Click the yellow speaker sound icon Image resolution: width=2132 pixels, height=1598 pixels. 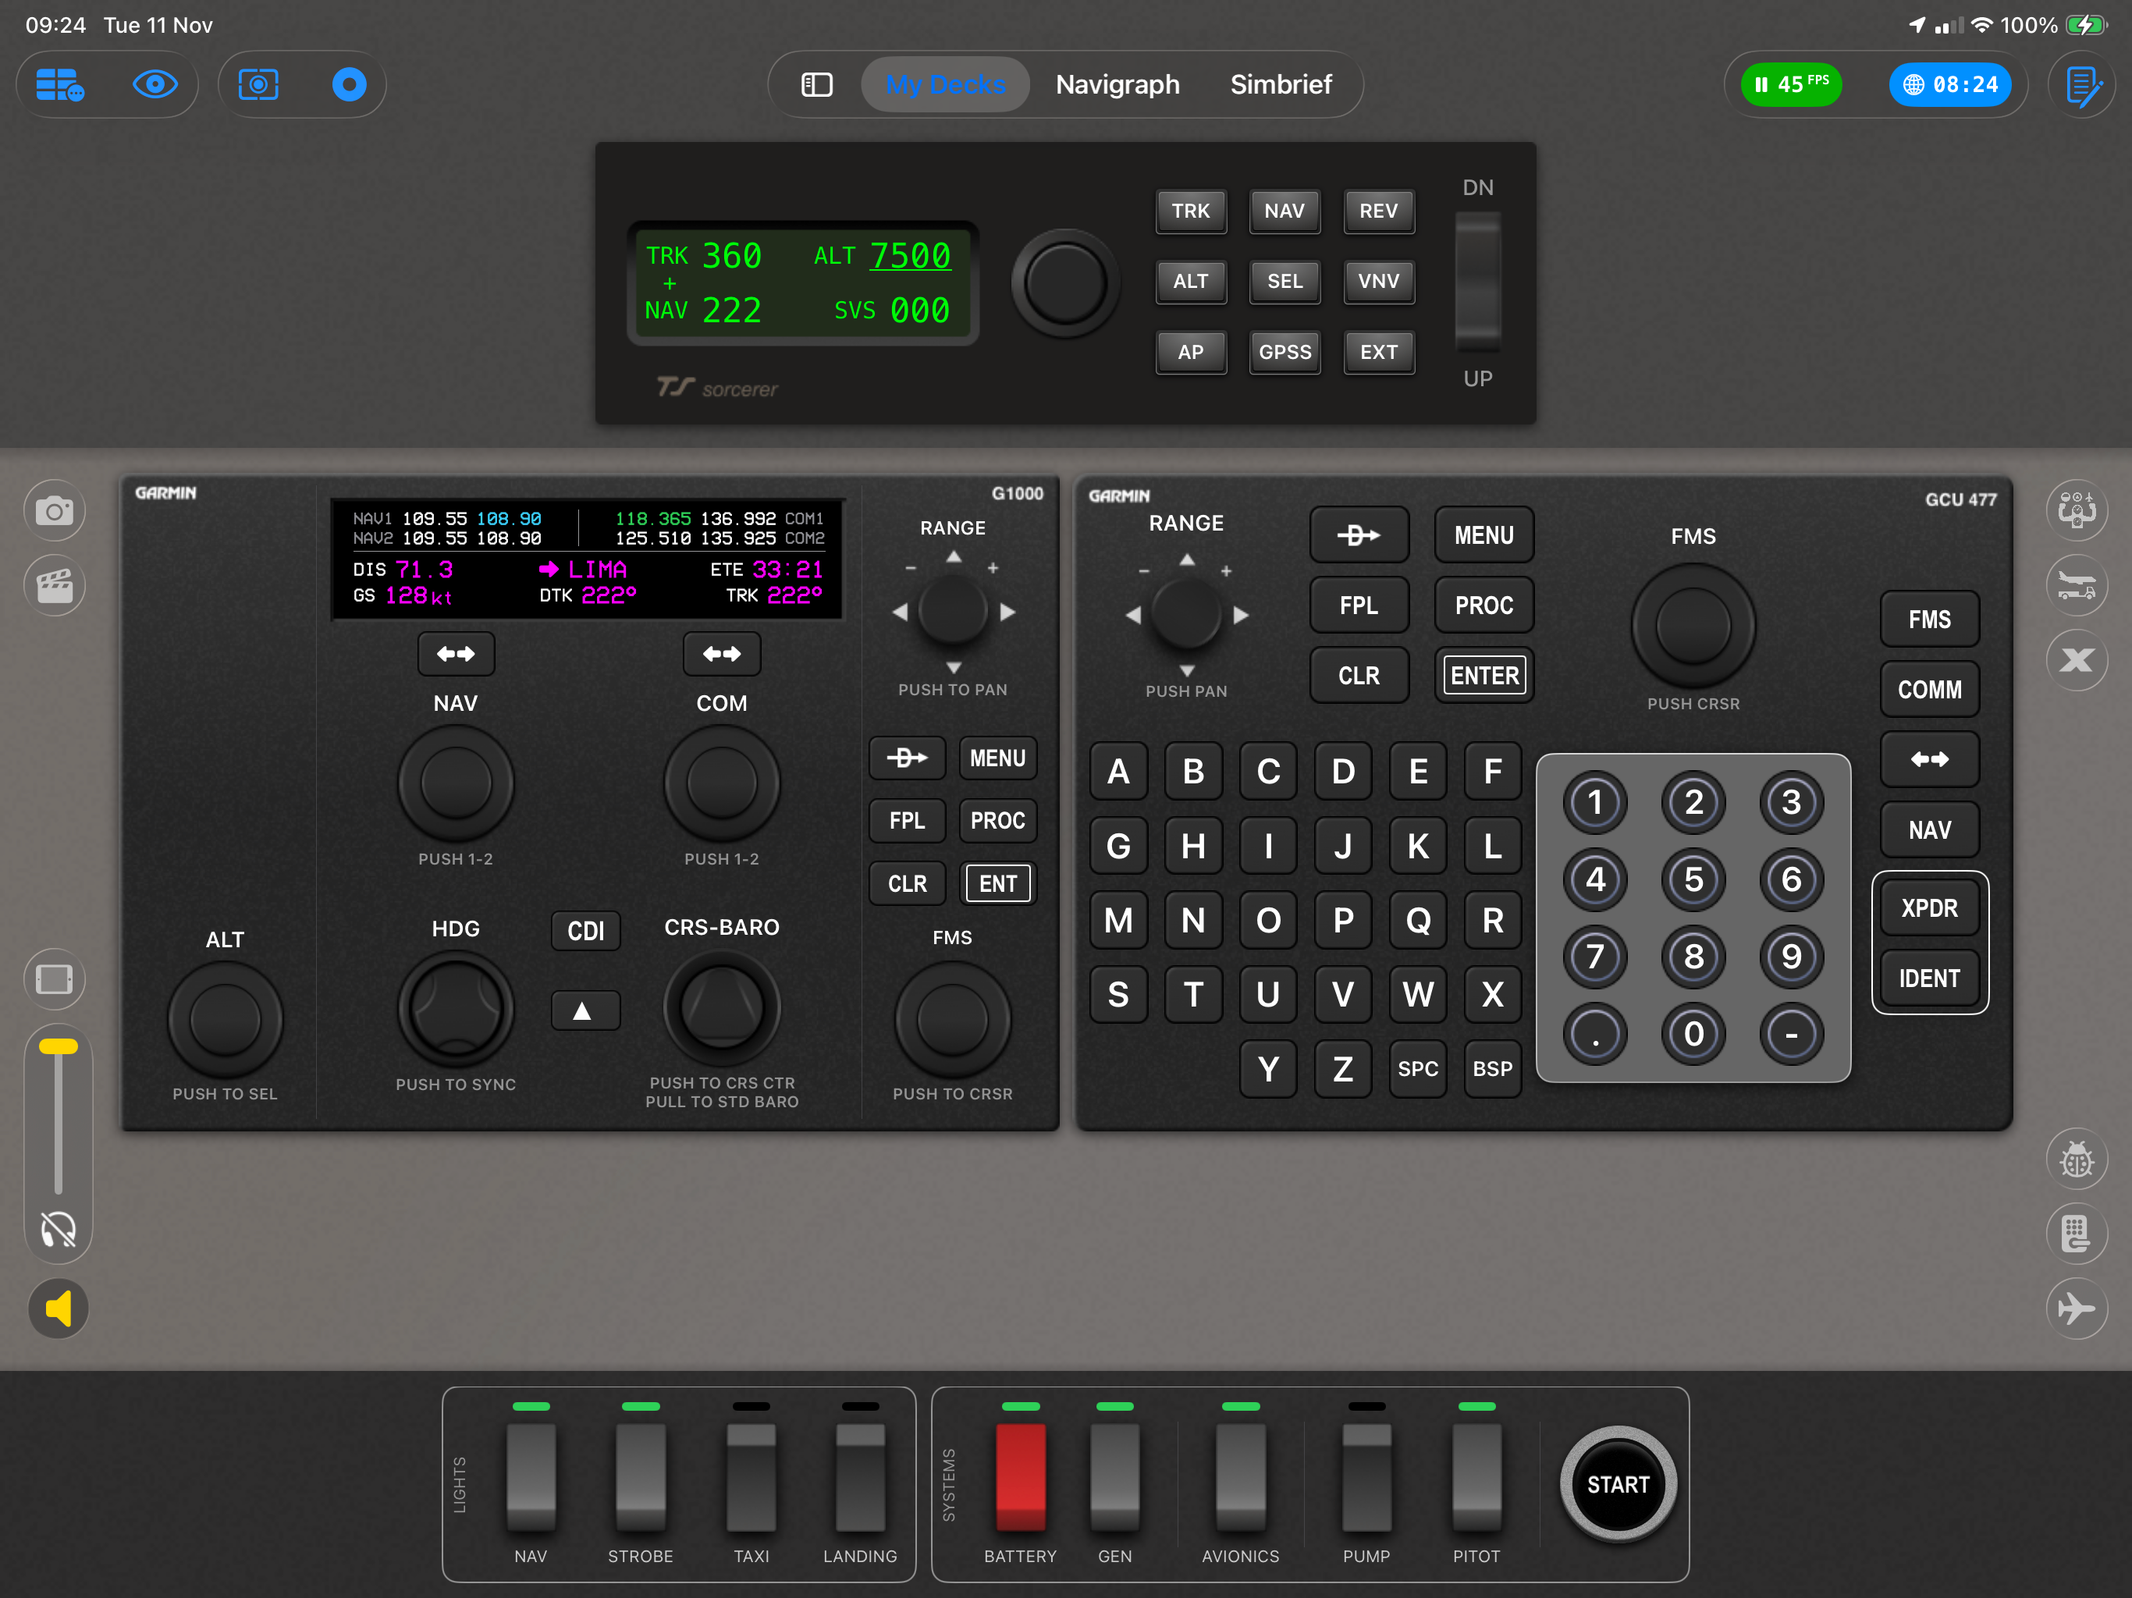pos(59,1309)
